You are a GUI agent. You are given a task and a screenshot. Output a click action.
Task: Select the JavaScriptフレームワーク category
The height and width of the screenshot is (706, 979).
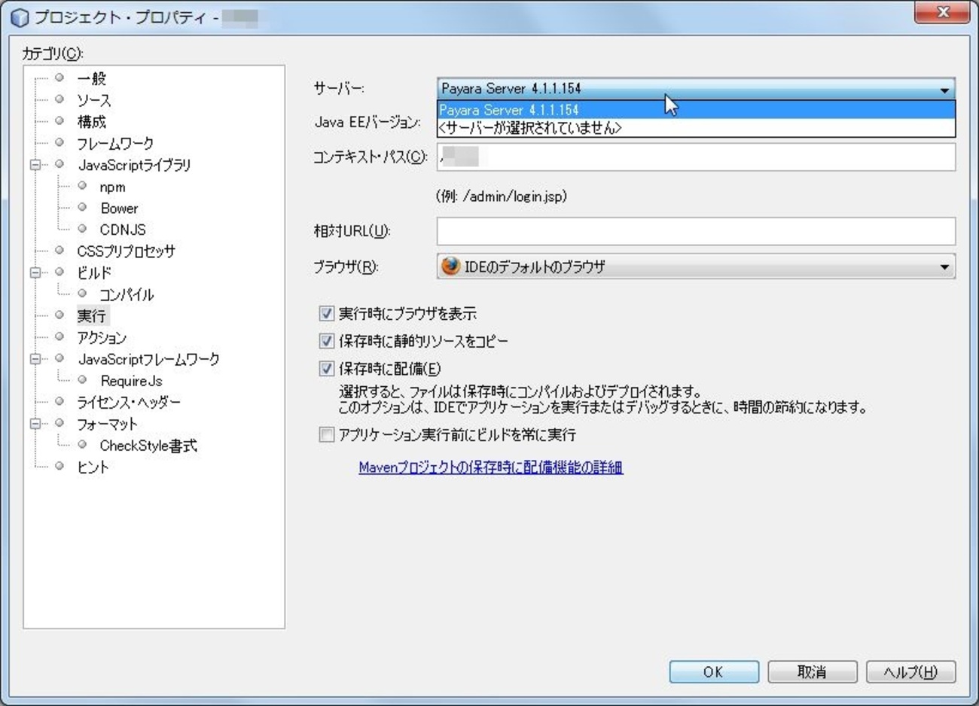(x=148, y=359)
